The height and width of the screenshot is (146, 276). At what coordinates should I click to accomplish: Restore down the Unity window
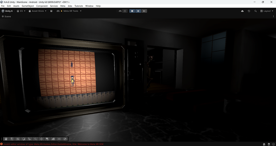pos(263,2)
